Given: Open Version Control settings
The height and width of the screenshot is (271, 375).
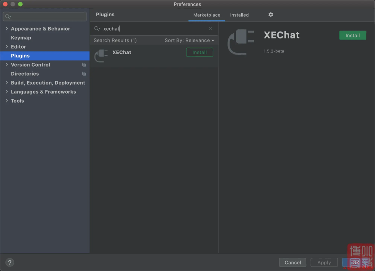Looking at the screenshot, I should pos(30,65).
